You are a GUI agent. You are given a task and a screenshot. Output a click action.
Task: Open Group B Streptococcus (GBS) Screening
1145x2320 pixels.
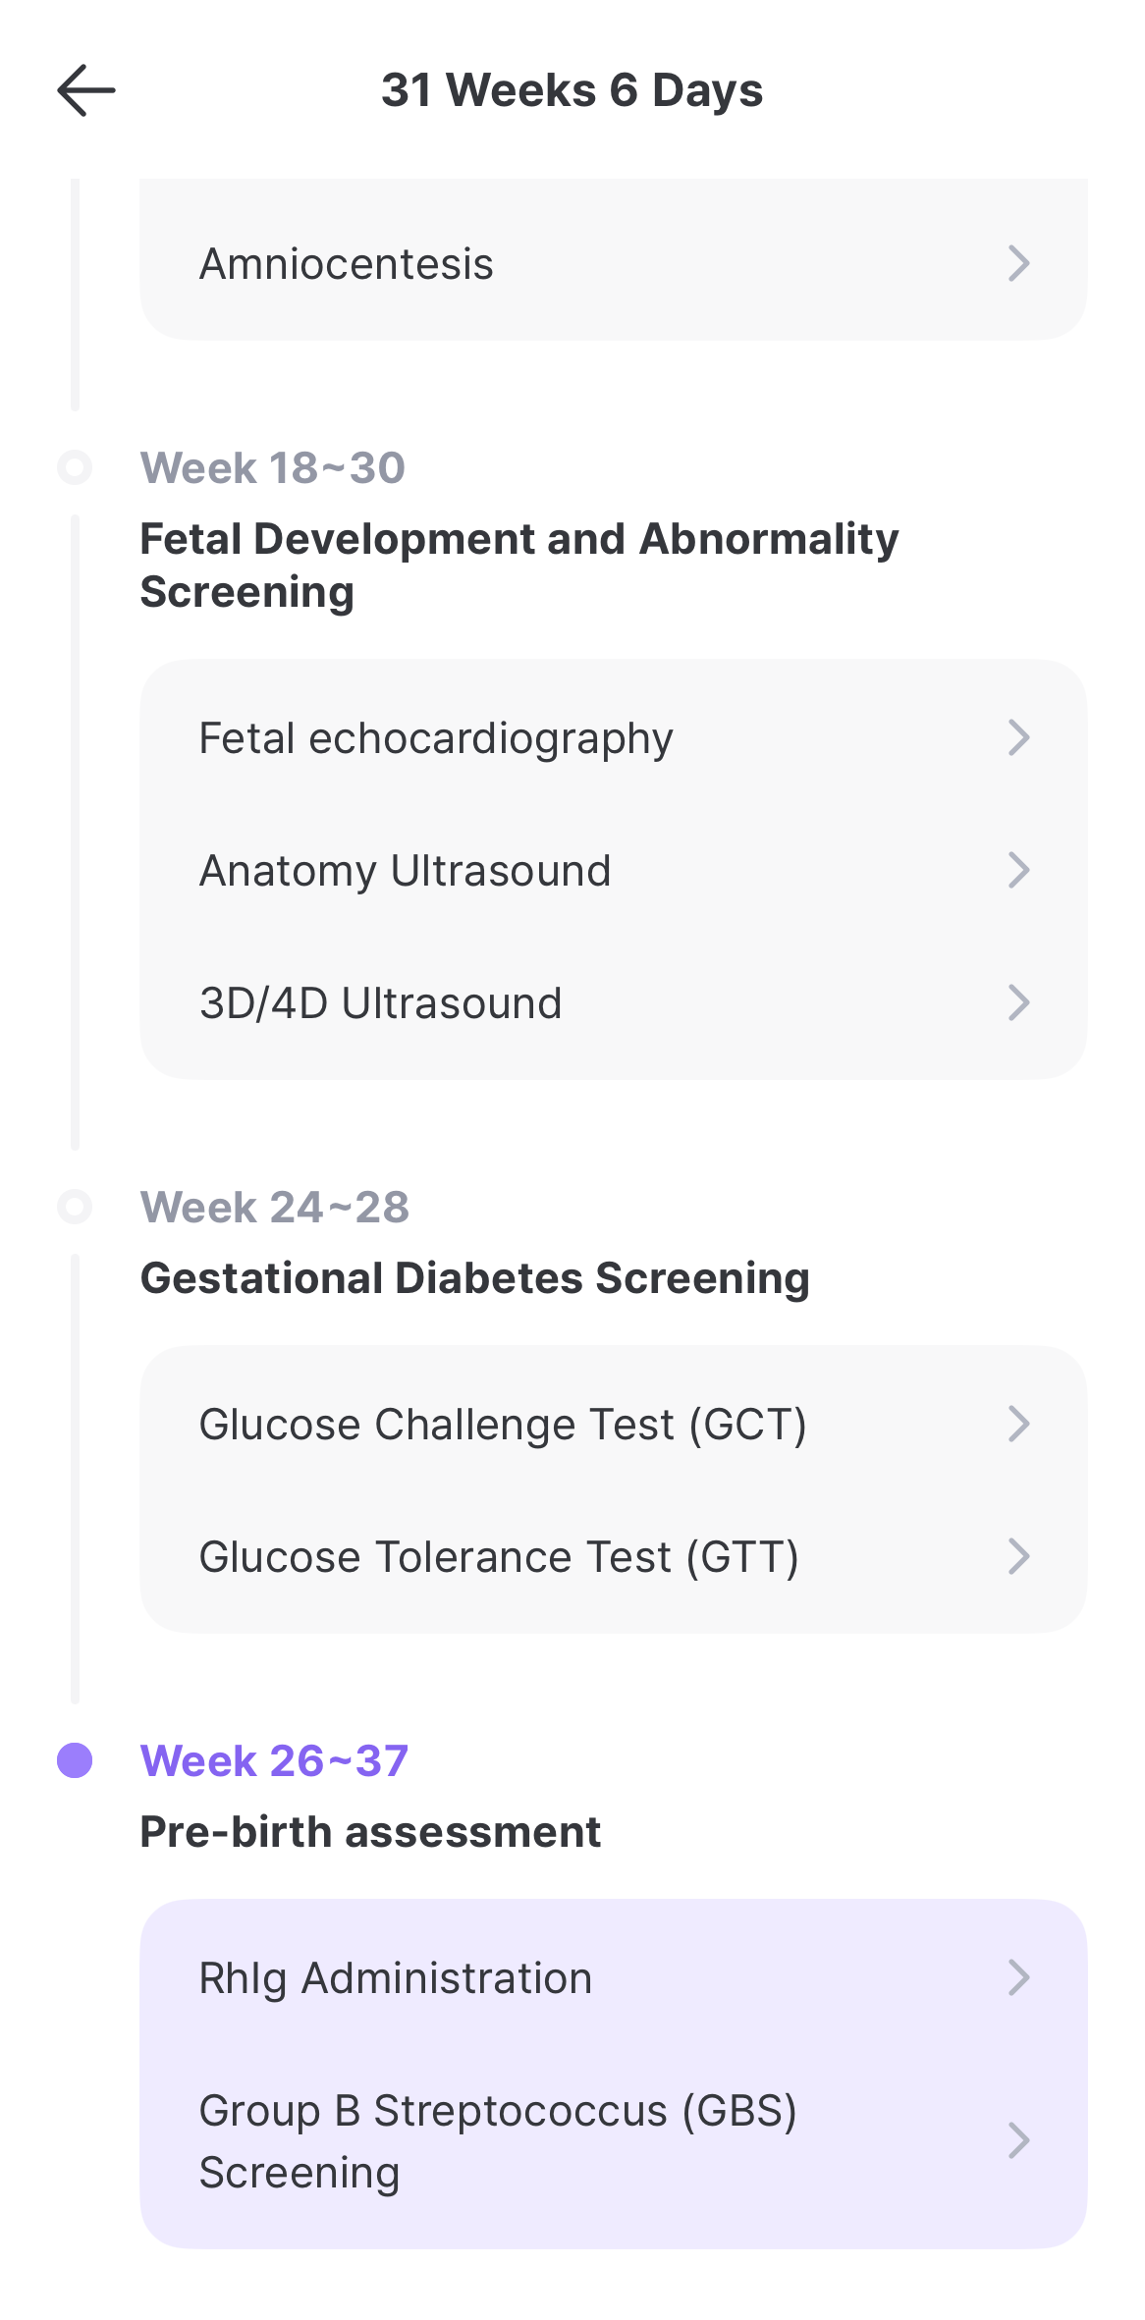click(614, 2140)
